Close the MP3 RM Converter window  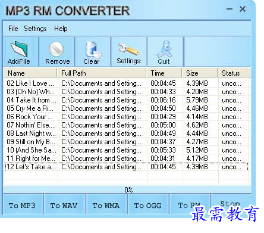(x=243, y=9)
